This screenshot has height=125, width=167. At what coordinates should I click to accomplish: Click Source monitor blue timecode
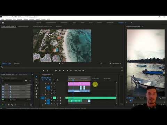click(x=7, y=64)
